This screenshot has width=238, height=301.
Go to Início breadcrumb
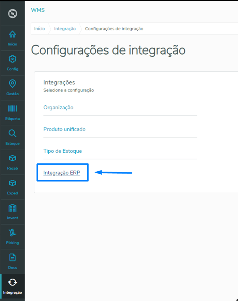pyautogui.click(x=40, y=29)
